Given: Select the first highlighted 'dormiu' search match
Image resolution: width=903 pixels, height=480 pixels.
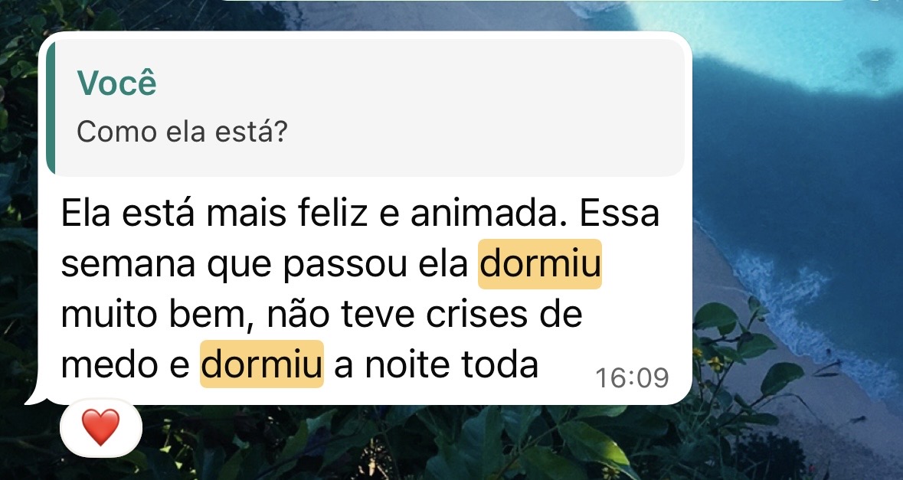Looking at the screenshot, I should pos(540,263).
